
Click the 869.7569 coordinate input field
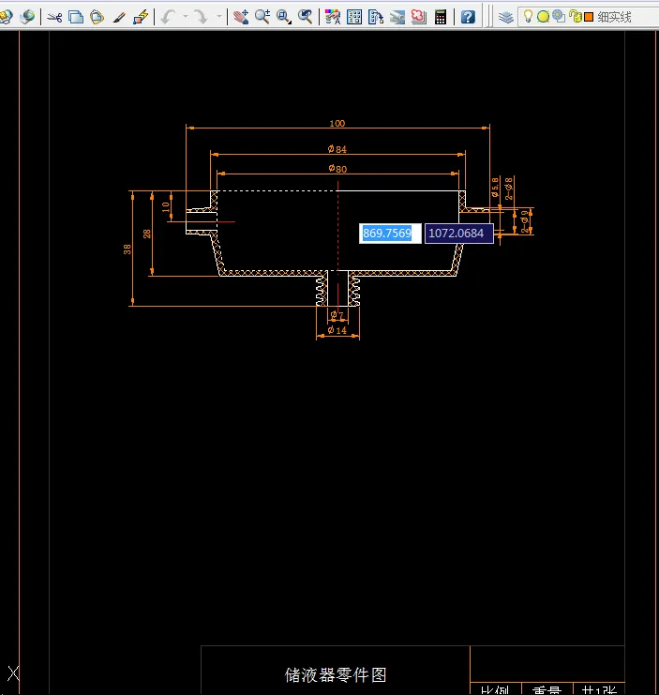click(390, 234)
